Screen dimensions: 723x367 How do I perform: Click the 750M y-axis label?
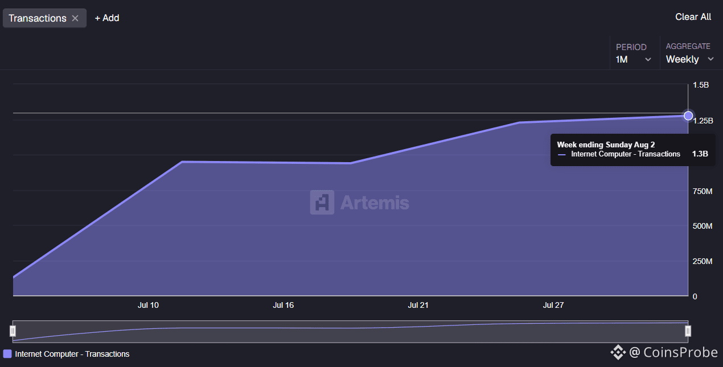tap(703, 191)
